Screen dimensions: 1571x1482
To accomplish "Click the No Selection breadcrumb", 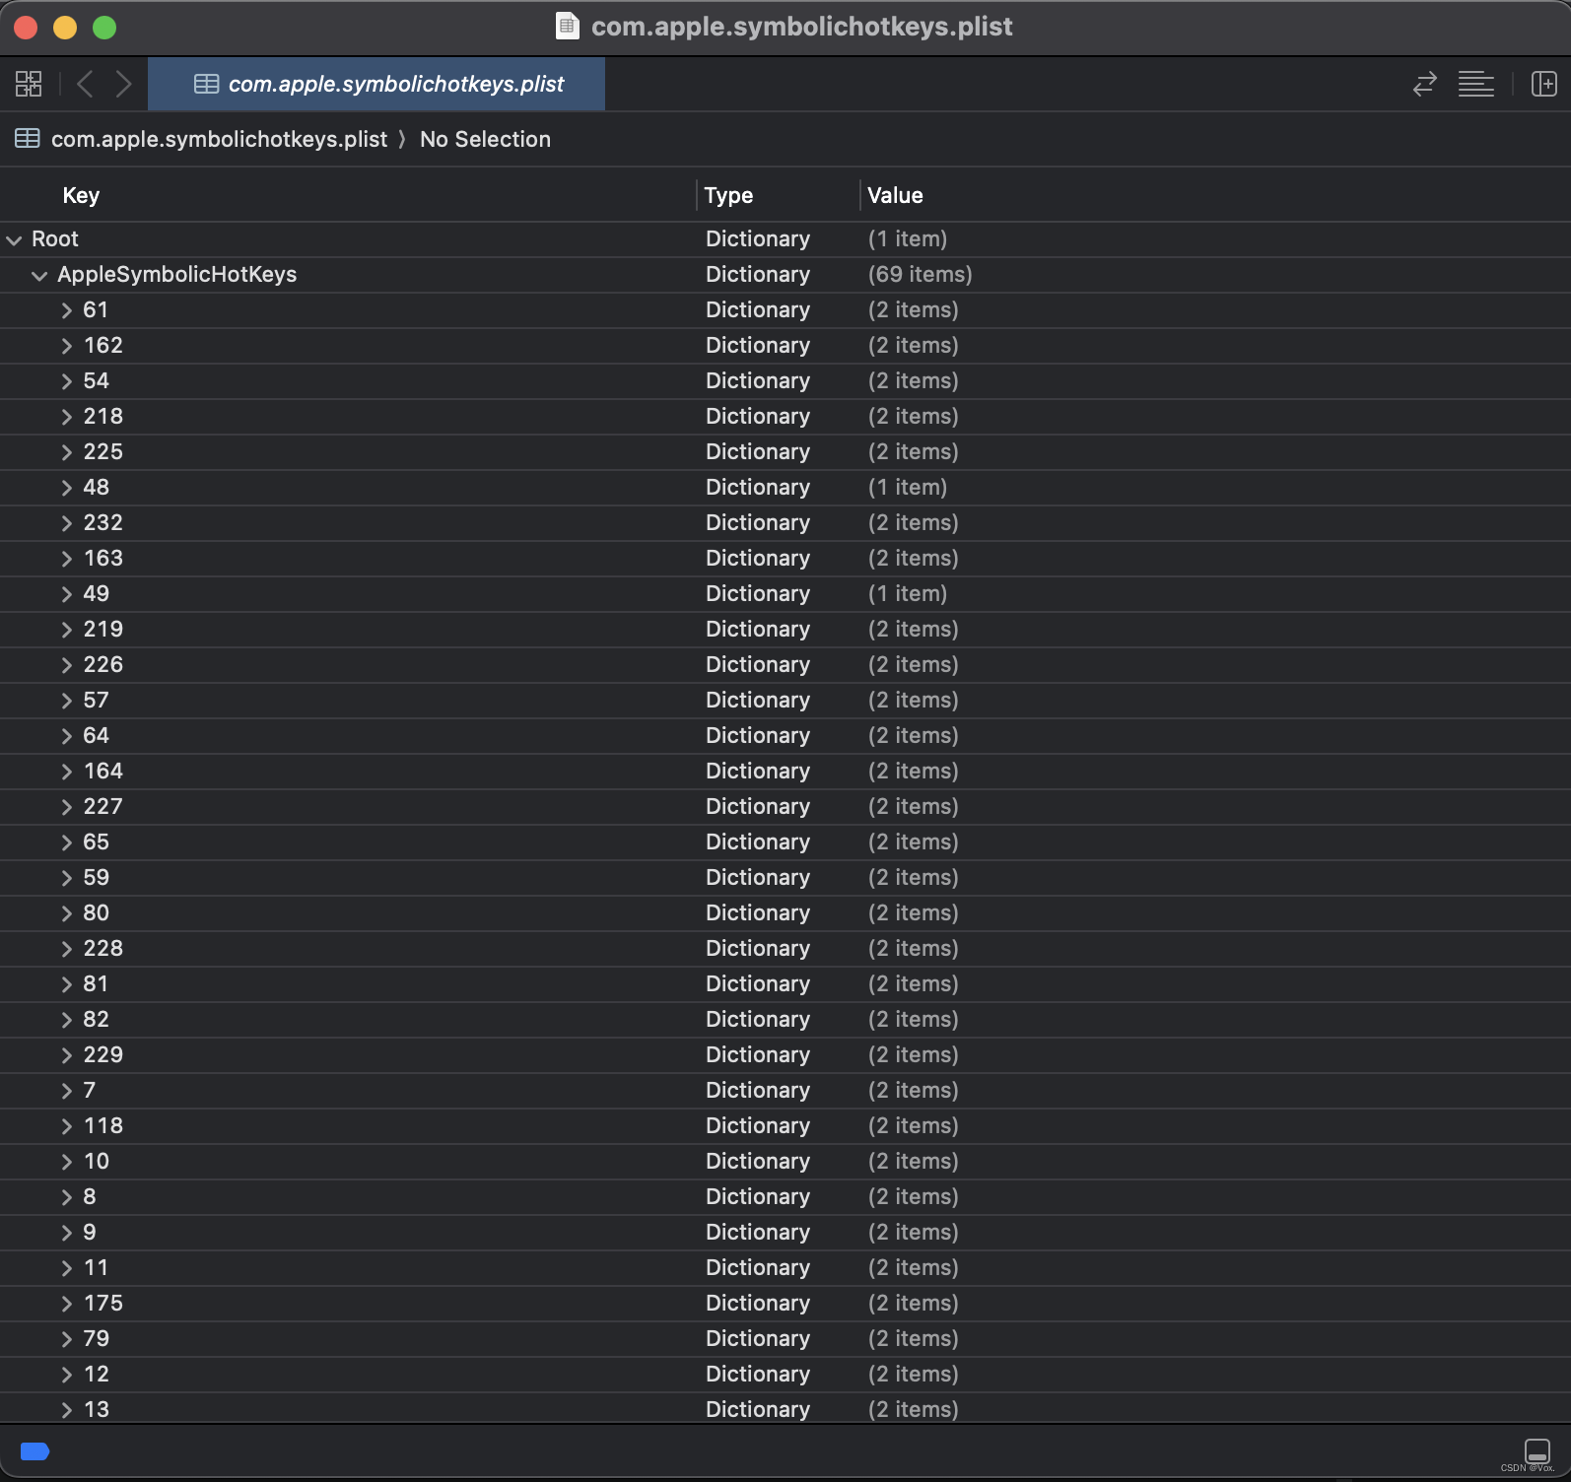I will click(485, 139).
